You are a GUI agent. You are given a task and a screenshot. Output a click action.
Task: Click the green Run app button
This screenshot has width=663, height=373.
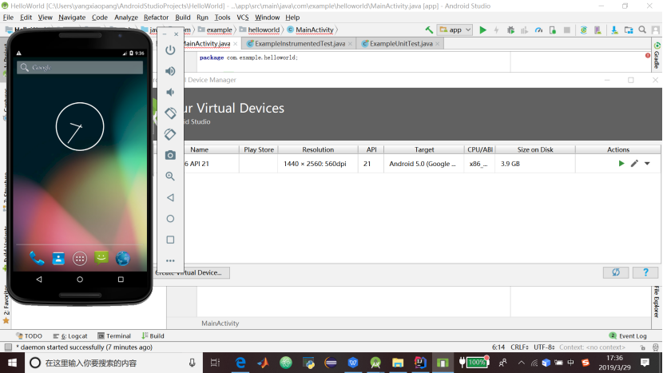coord(482,30)
